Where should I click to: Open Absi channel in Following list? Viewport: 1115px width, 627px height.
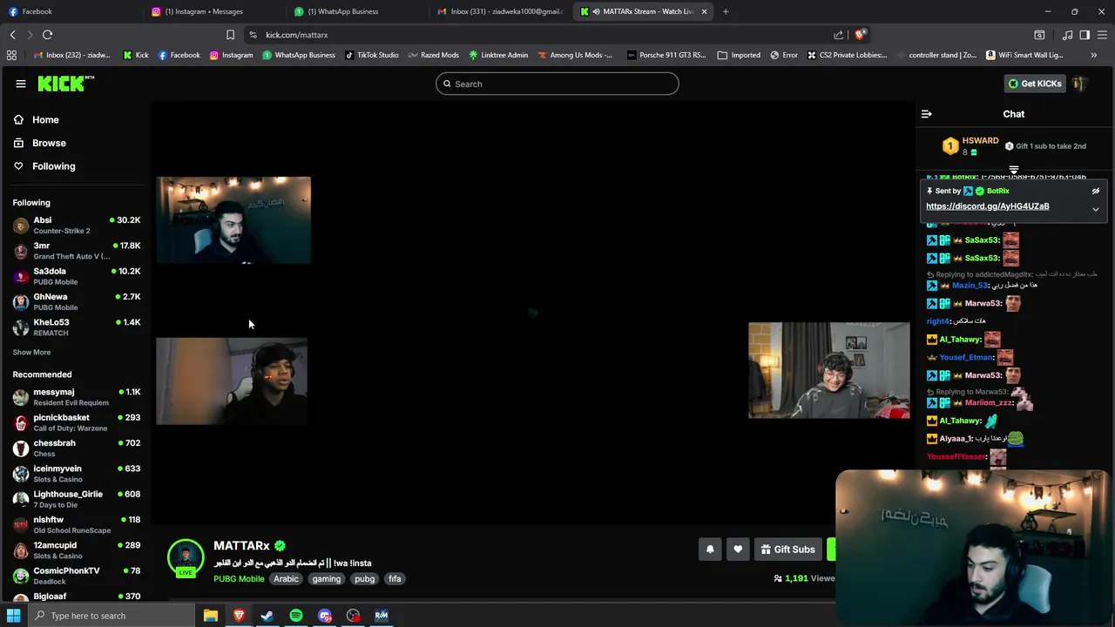pos(77,225)
